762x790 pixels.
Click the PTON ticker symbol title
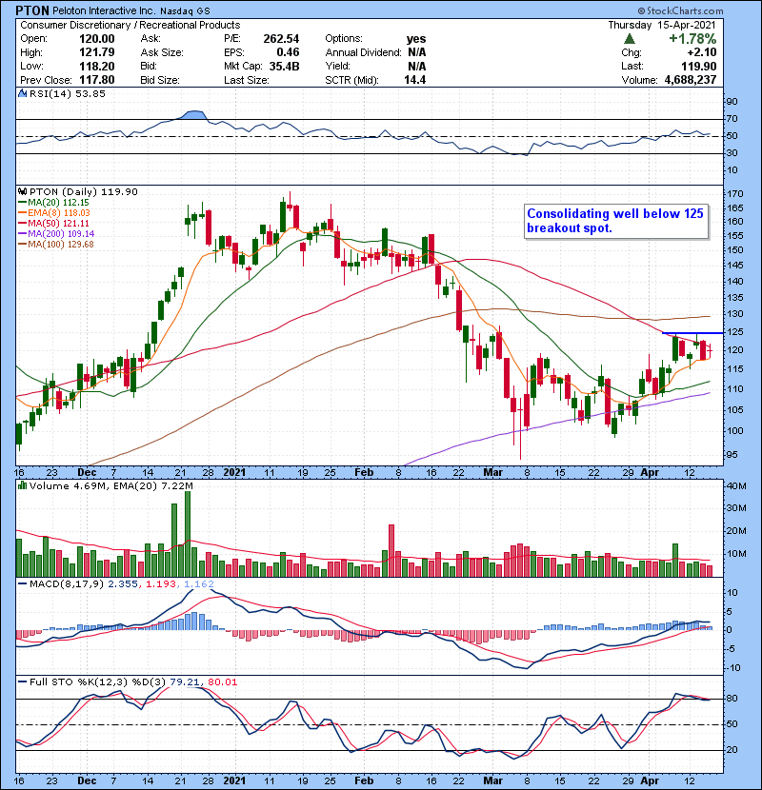click(32, 10)
